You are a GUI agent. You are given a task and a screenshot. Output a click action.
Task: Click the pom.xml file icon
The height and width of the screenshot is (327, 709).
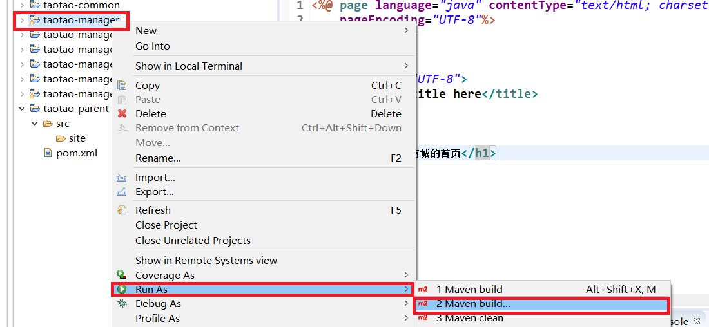(48, 153)
